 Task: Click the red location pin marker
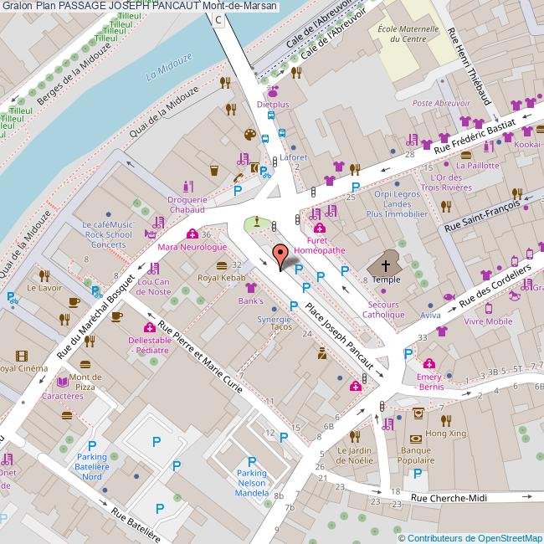280,255
